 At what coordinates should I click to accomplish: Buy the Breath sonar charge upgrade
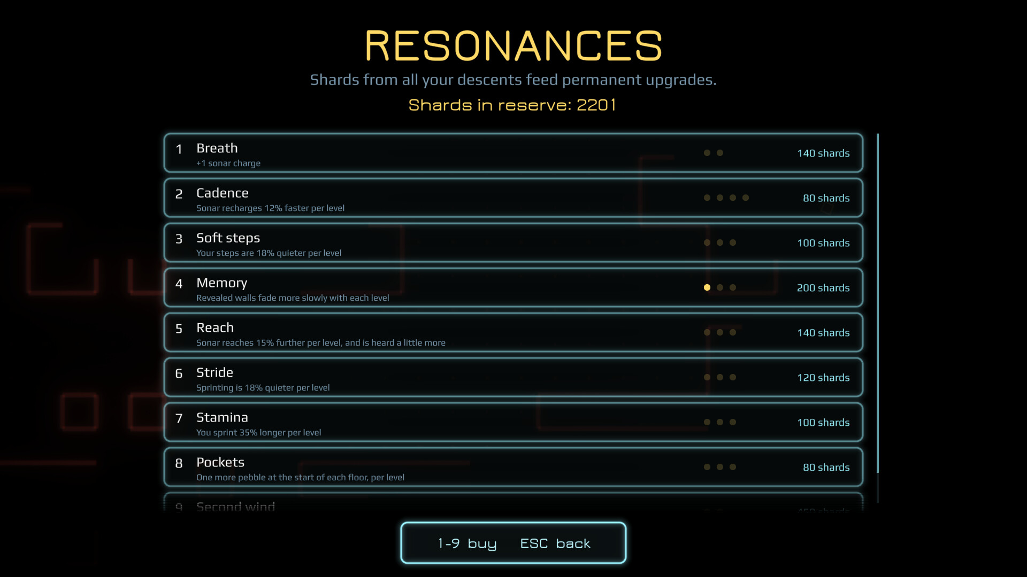(513, 153)
